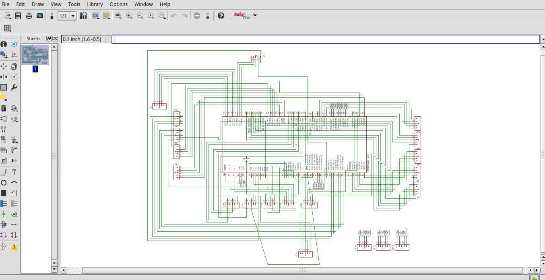
Task: Open the Help question mark button
Action: point(221,16)
